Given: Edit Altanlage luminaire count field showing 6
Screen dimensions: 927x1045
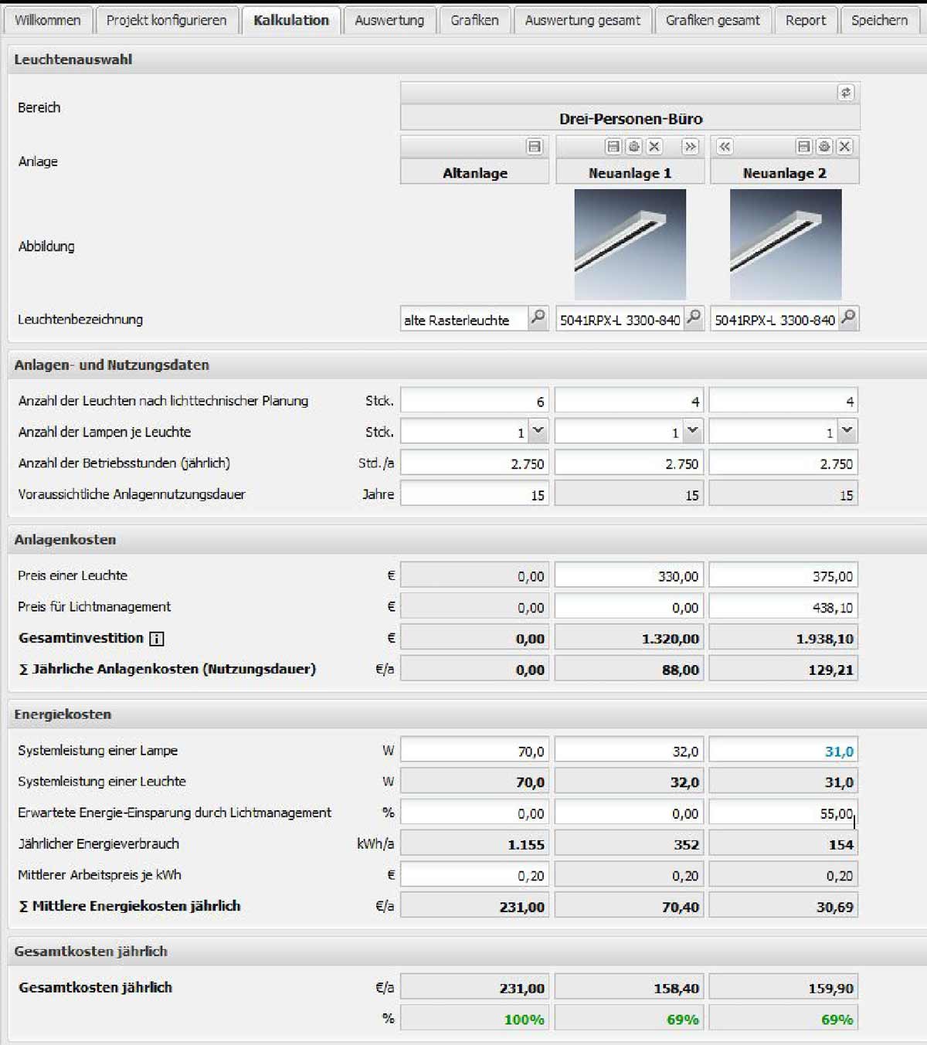Looking at the screenshot, I should point(474,401).
